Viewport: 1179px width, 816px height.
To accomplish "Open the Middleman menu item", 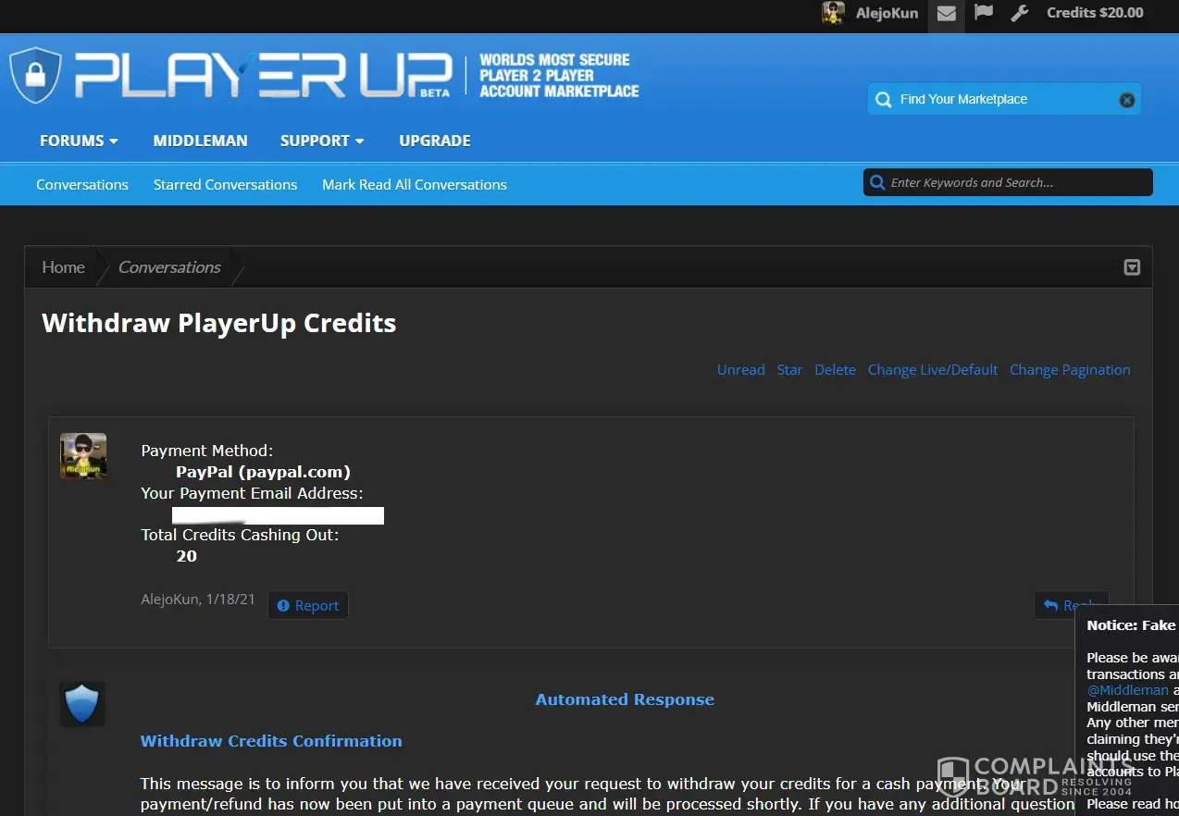I will point(200,141).
